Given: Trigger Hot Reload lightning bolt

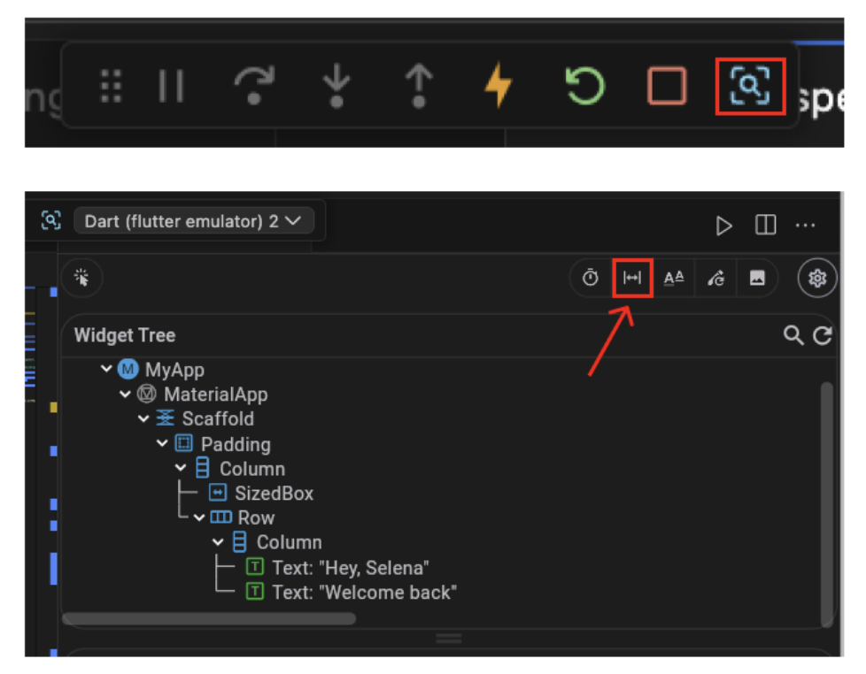Looking at the screenshot, I should click(499, 84).
